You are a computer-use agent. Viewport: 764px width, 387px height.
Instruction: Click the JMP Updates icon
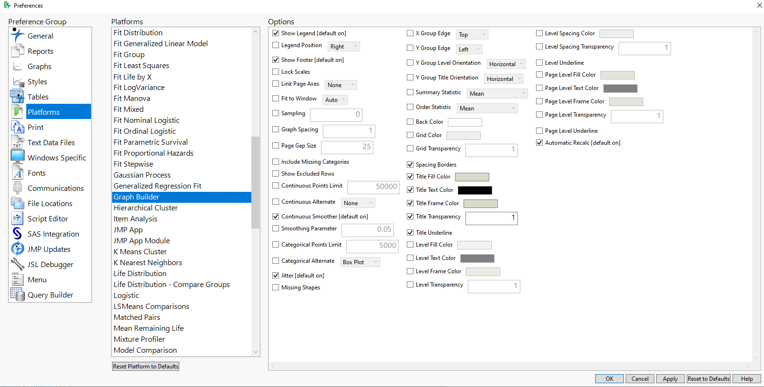click(18, 249)
